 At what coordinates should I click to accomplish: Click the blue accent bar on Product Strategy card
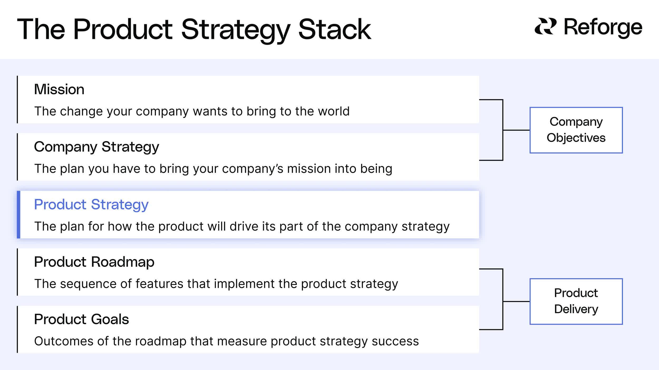click(x=18, y=214)
